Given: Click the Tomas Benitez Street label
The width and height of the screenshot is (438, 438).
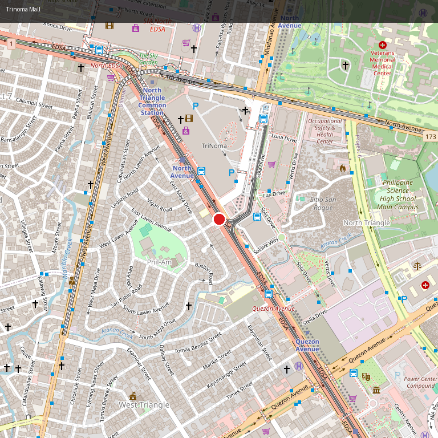Looking at the screenshot, I should tap(198, 342).
